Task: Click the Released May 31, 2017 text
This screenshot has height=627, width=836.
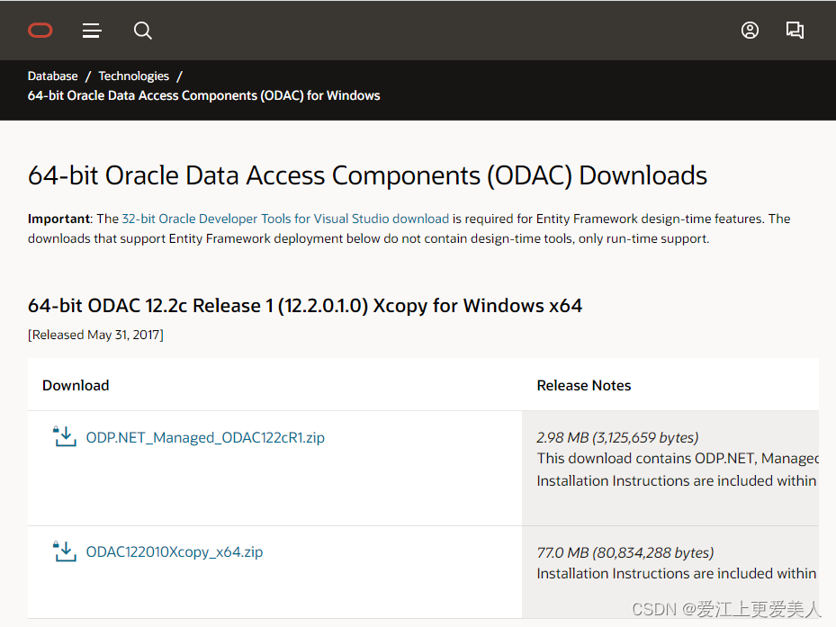Action: (x=95, y=335)
